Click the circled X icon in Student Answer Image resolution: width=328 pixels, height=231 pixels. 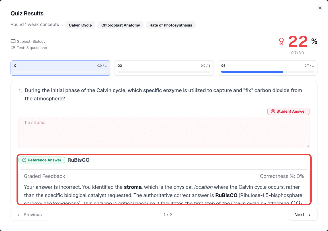273,111
